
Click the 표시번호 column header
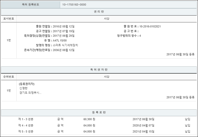coord(9,19)
